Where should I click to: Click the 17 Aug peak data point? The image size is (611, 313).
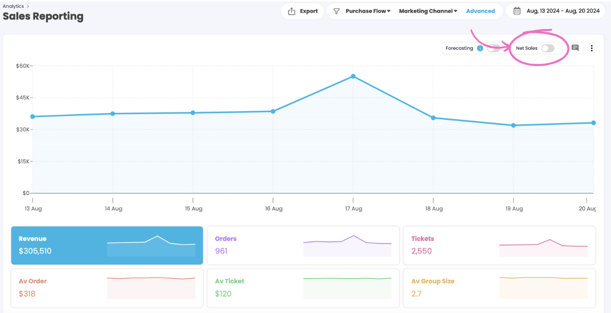(353, 76)
